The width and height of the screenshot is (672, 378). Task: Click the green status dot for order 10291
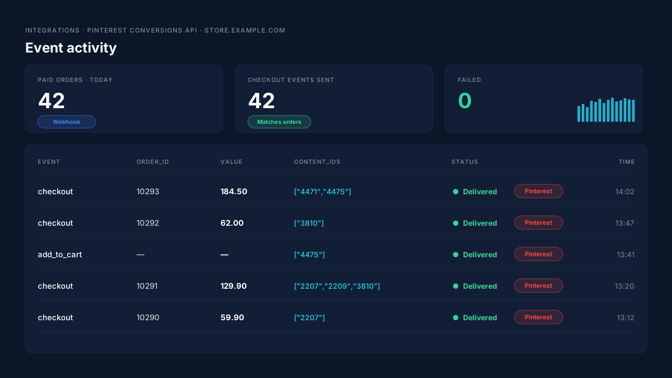[456, 286]
